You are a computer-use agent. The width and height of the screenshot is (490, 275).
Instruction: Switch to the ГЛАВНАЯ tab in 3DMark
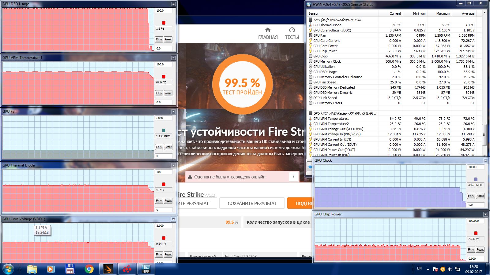click(x=268, y=34)
